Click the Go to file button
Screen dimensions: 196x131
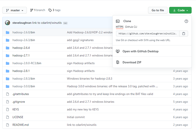point(158,10)
